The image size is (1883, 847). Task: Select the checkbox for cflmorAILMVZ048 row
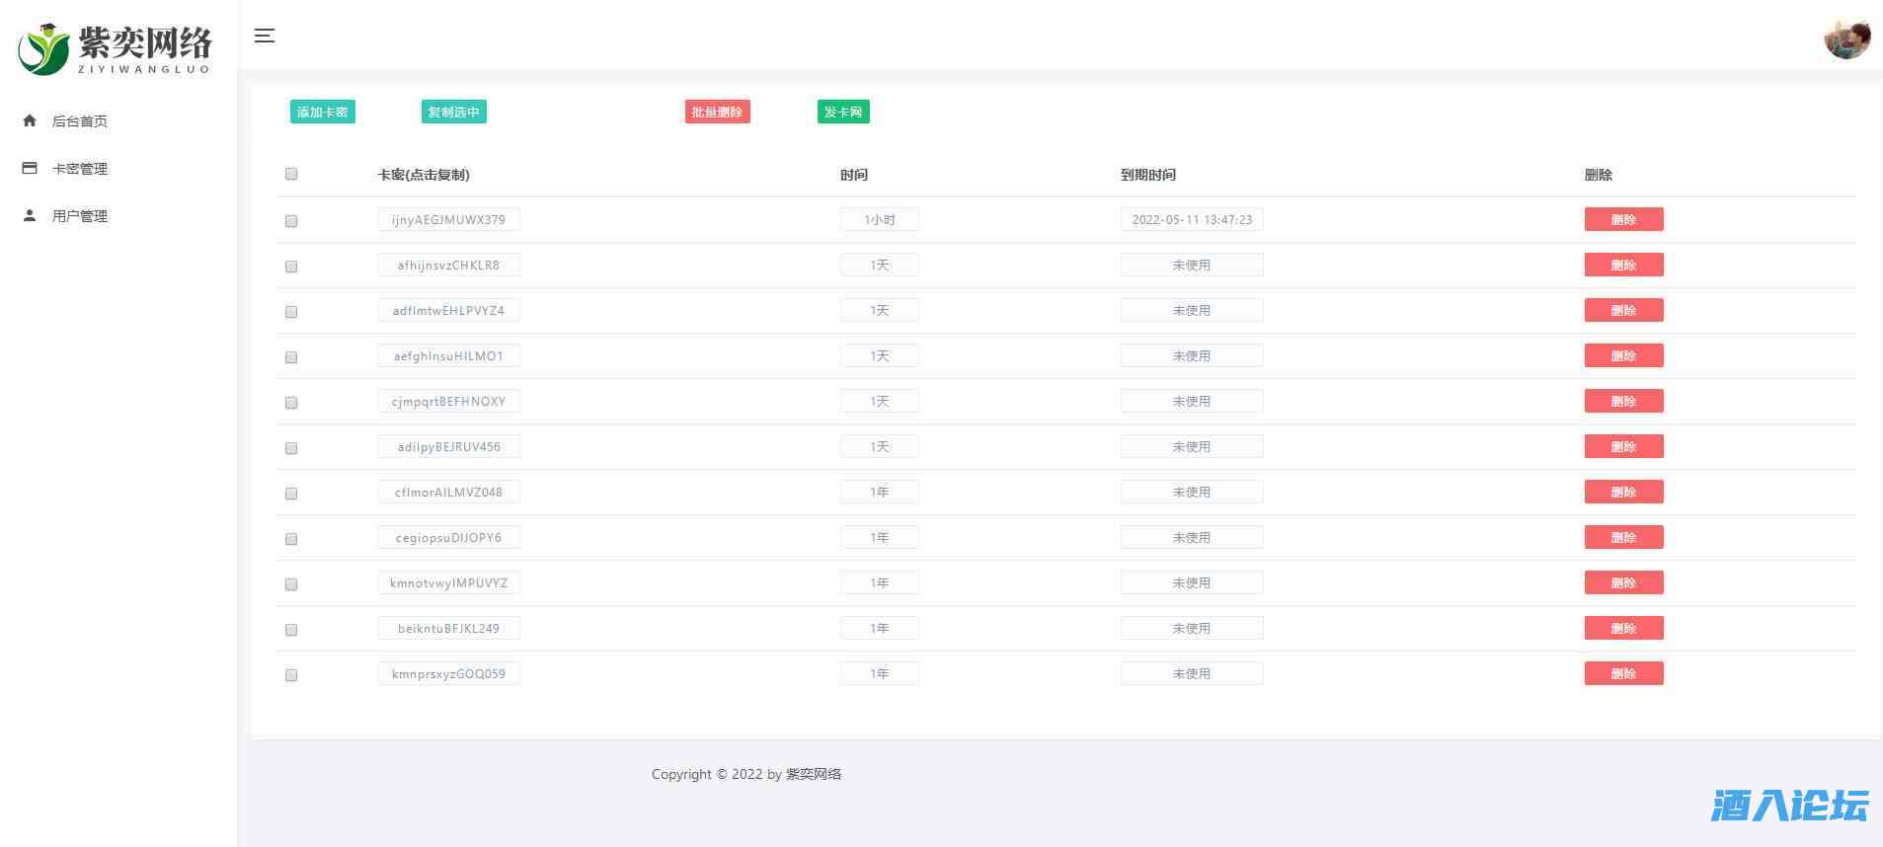[x=291, y=494]
